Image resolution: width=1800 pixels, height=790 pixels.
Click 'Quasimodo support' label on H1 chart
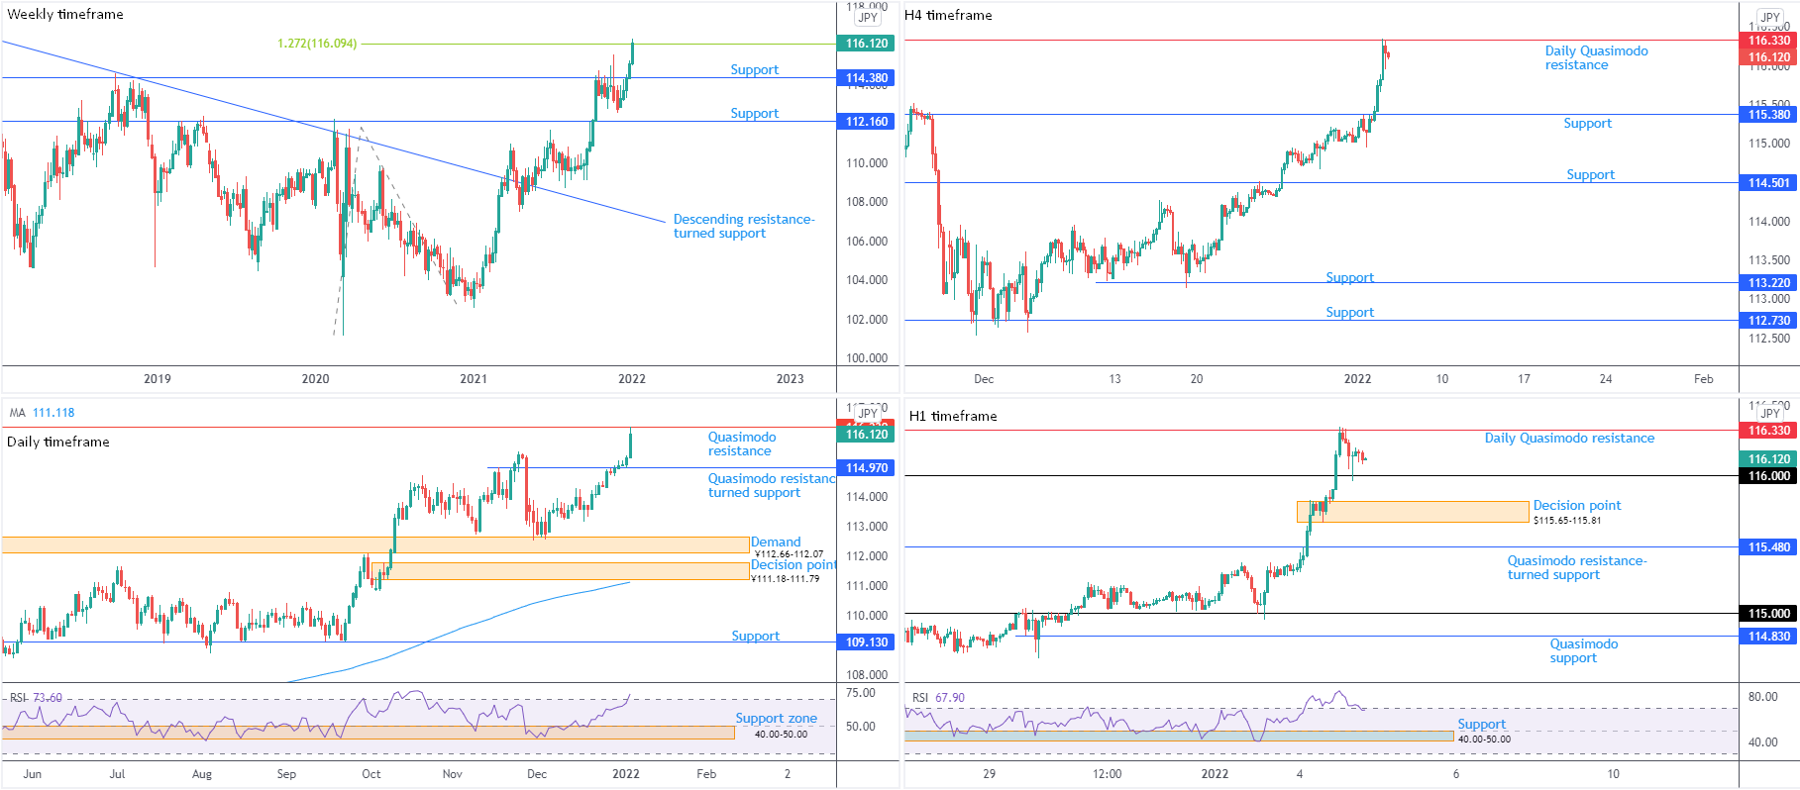[x=1584, y=651]
